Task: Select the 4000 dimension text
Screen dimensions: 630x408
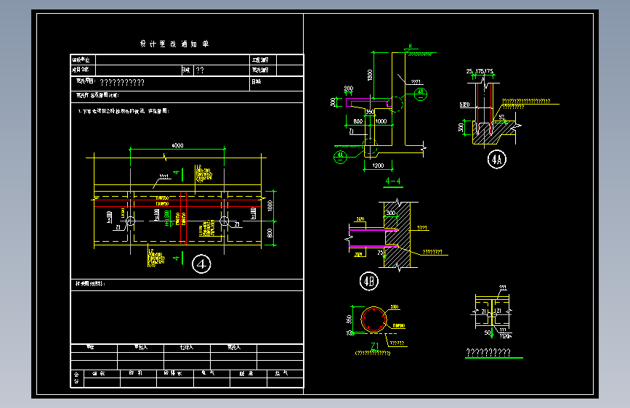Action: [x=177, y=145]
